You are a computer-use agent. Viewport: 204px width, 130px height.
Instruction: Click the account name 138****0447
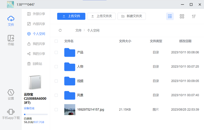click(x=25, y=5)
